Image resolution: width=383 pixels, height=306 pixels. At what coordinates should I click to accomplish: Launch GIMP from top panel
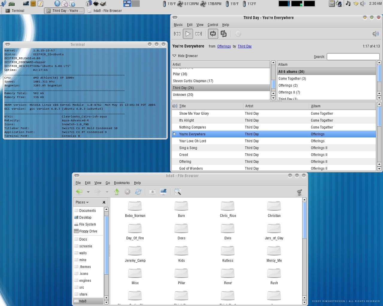(104, 4)
